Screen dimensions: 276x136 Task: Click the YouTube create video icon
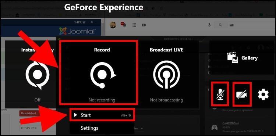coord(144,25)
